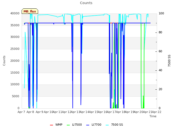Viewport: 173px width, 130px height.
Task: Click the Time axis label
Action: tap(153, 116)
